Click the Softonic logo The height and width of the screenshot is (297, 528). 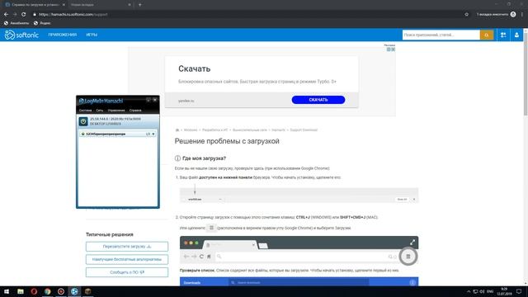[21, 35]
